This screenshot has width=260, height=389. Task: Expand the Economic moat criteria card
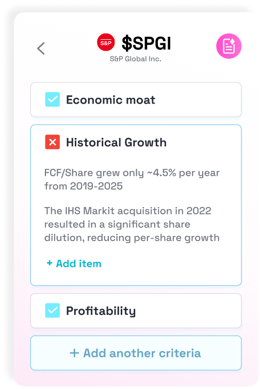click(x=136, y=99)
